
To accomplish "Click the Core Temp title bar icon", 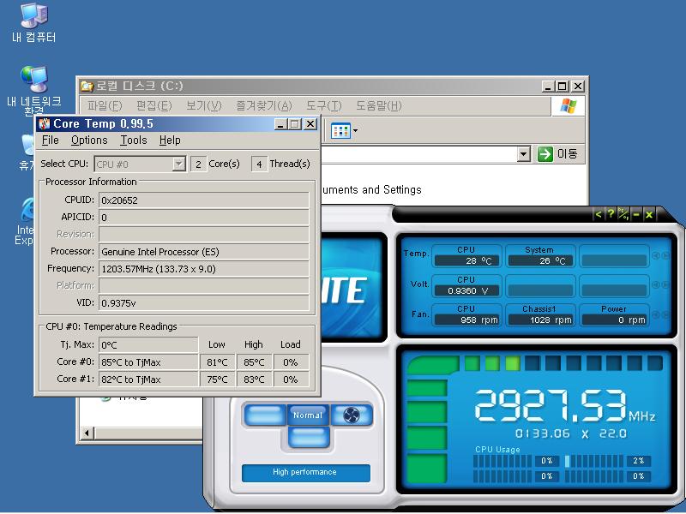I will (x=45, y=124).
